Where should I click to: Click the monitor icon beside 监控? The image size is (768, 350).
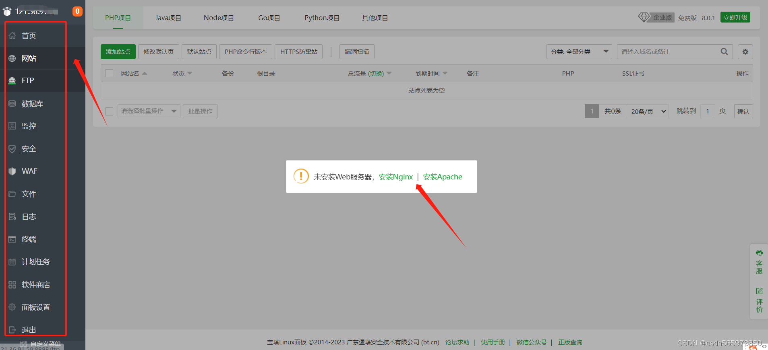(12, 126)
